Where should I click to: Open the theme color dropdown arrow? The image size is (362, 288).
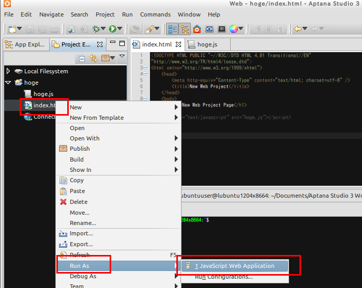coord(241,29)
